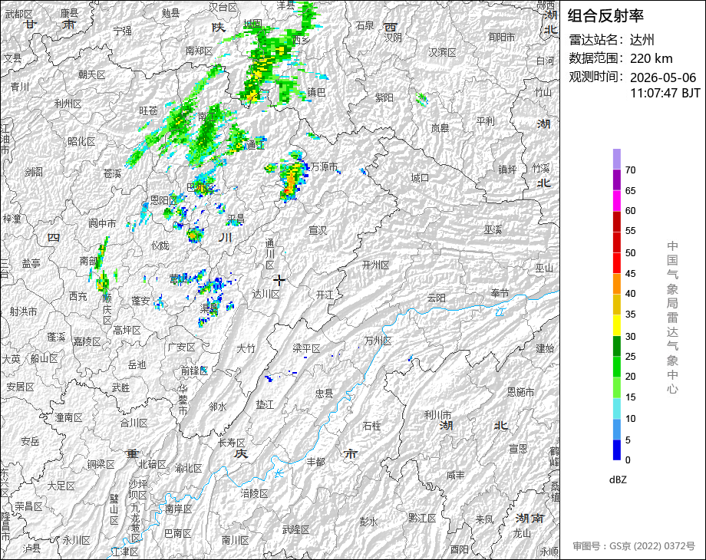Click the 平昌 map label
Viewport: 706px width, 560px height.
click(x=235, y=219)
